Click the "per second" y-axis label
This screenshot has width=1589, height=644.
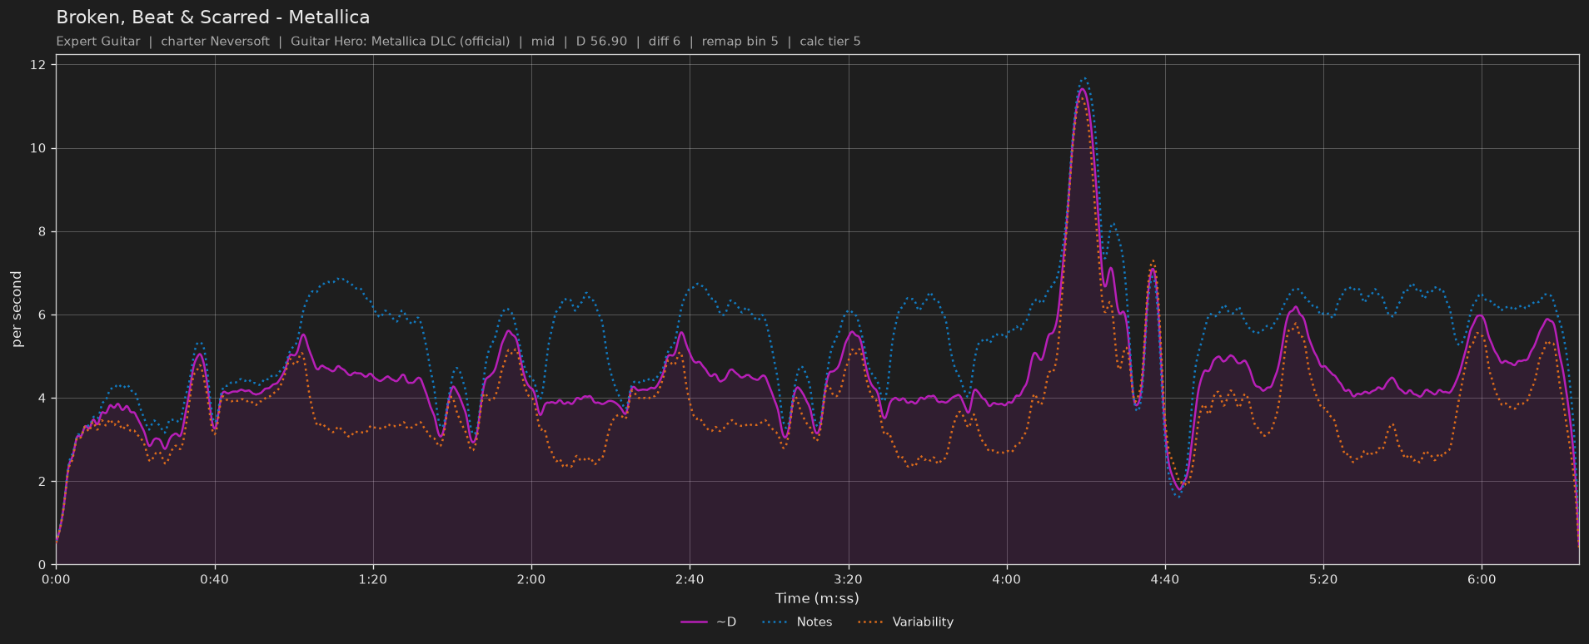17,310
